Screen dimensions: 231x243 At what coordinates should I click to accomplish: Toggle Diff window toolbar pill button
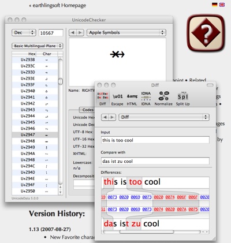tap(210, 85)
